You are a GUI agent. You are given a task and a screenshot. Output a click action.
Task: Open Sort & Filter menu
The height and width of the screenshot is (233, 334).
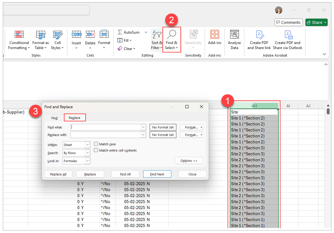(157, 40)
